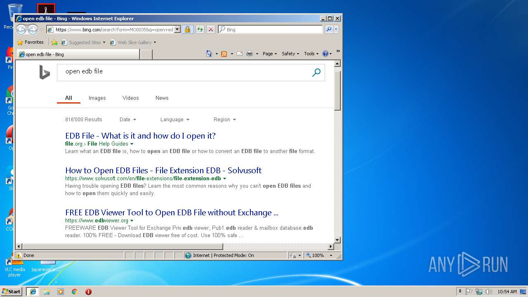Click the '816'000 Results' count text
Viewport: 528px width, 297px height.
click(x=84, y=120)
